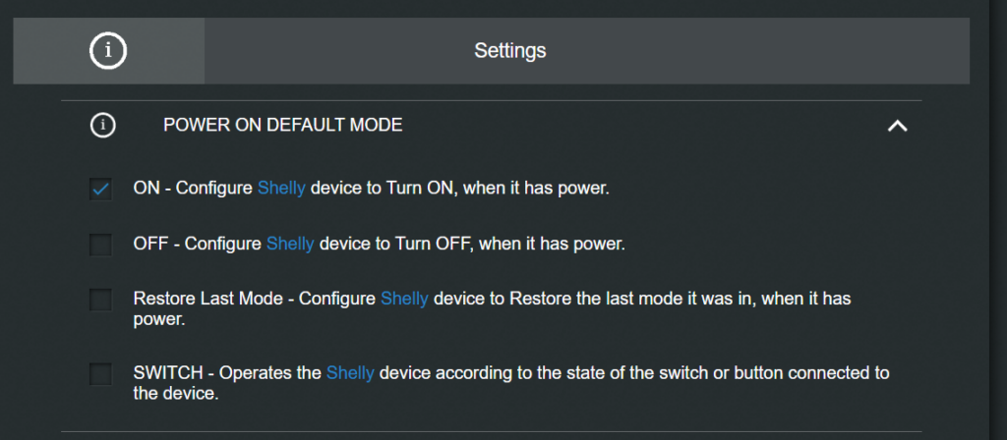The image size is (1007, 440).
Task: Collapse the Power On Default Mode section
Action: point(897,126)
